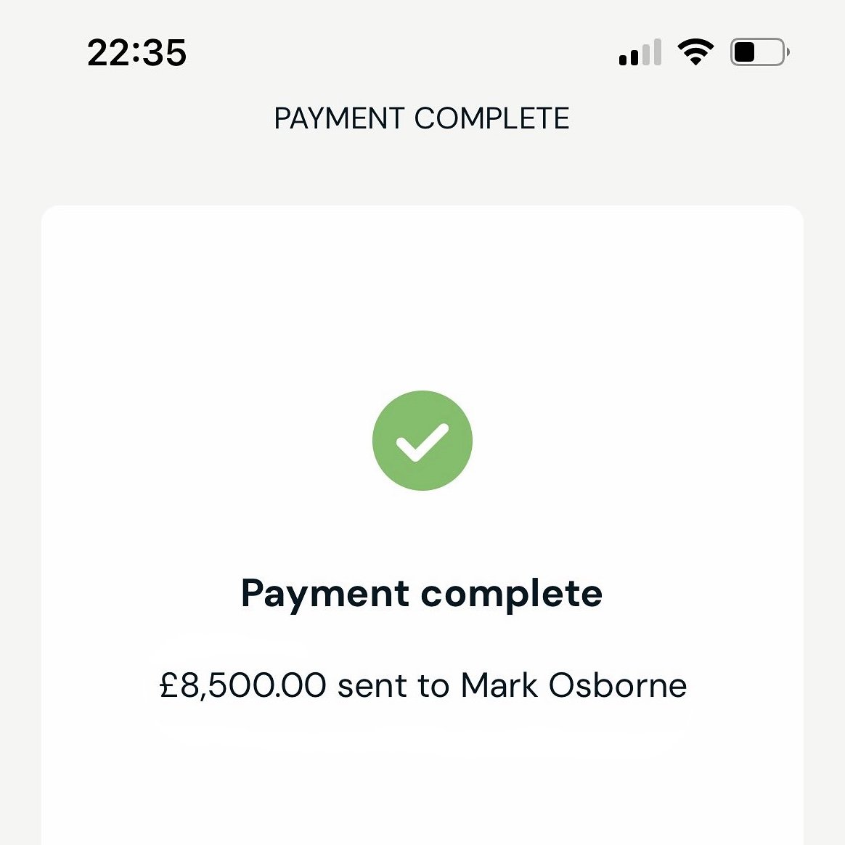Tap the Wi-Fi status icon

tap(695, 52)
